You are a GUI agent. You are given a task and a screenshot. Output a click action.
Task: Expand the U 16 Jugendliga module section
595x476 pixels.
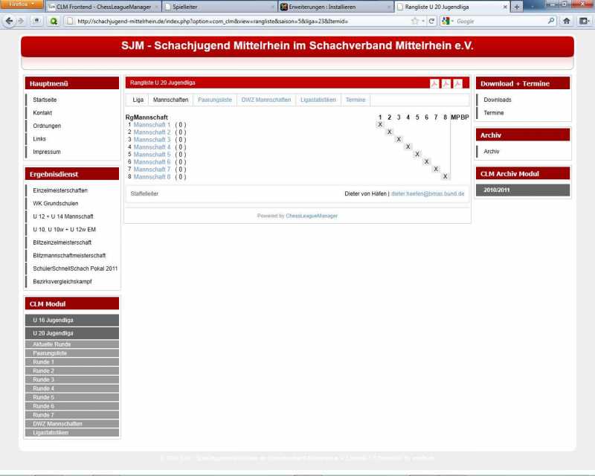(x=71, y=320)
